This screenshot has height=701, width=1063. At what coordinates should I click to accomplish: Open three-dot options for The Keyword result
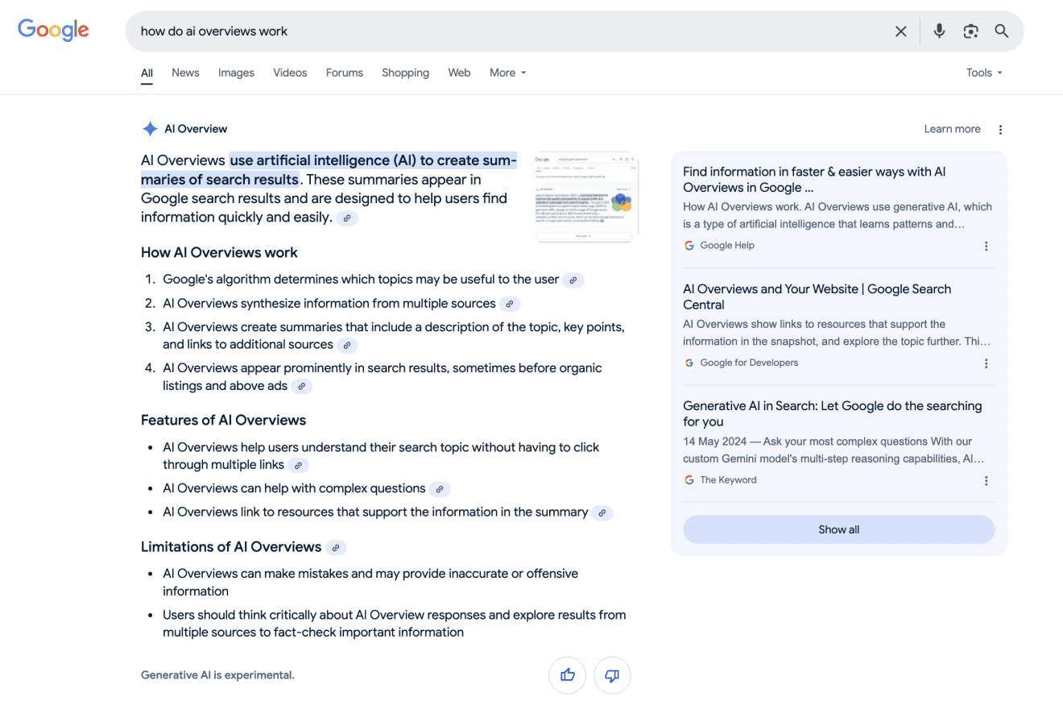coord(986,481)
